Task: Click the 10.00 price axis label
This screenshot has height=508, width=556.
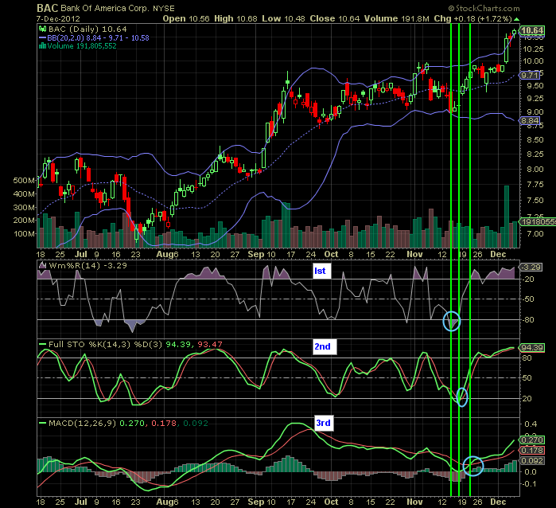Action: (533, 61)
